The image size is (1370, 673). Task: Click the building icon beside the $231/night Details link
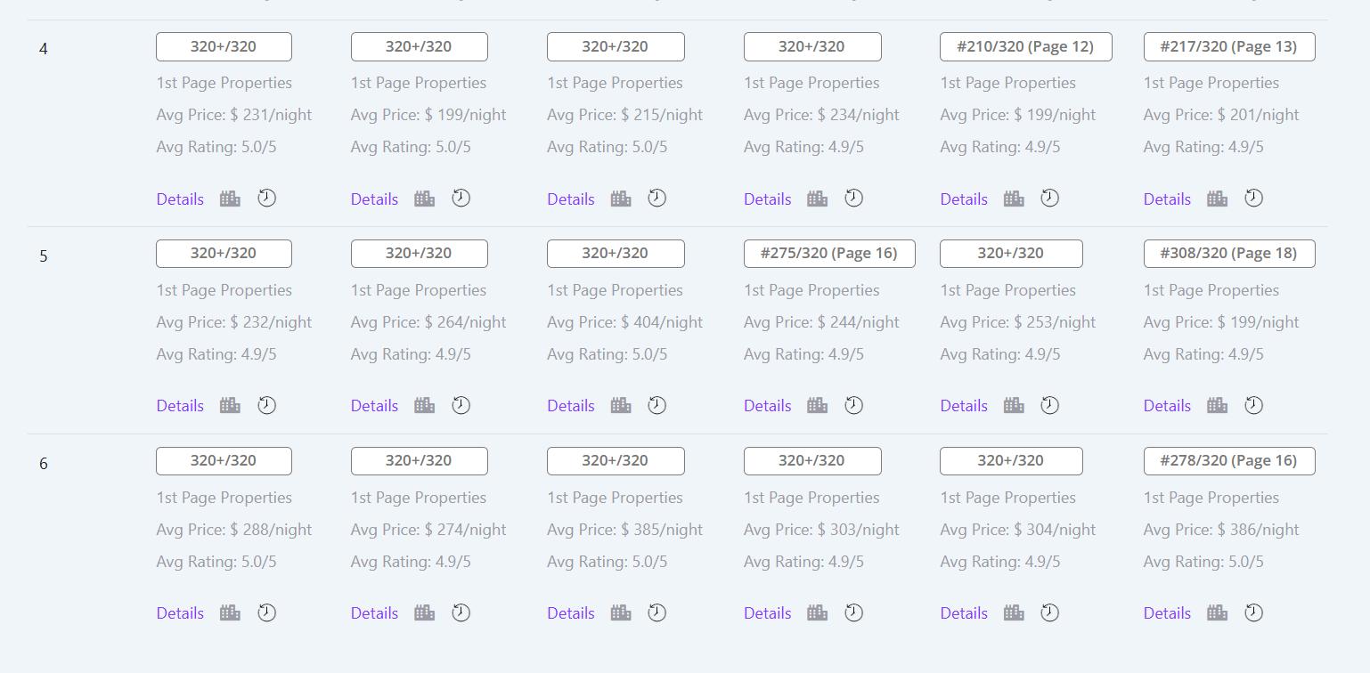pyautogui.click(x=230, y=199)
